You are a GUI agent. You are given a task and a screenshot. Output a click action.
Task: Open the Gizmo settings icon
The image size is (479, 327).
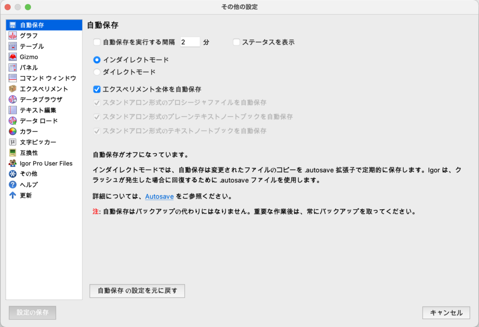point(13,57)
